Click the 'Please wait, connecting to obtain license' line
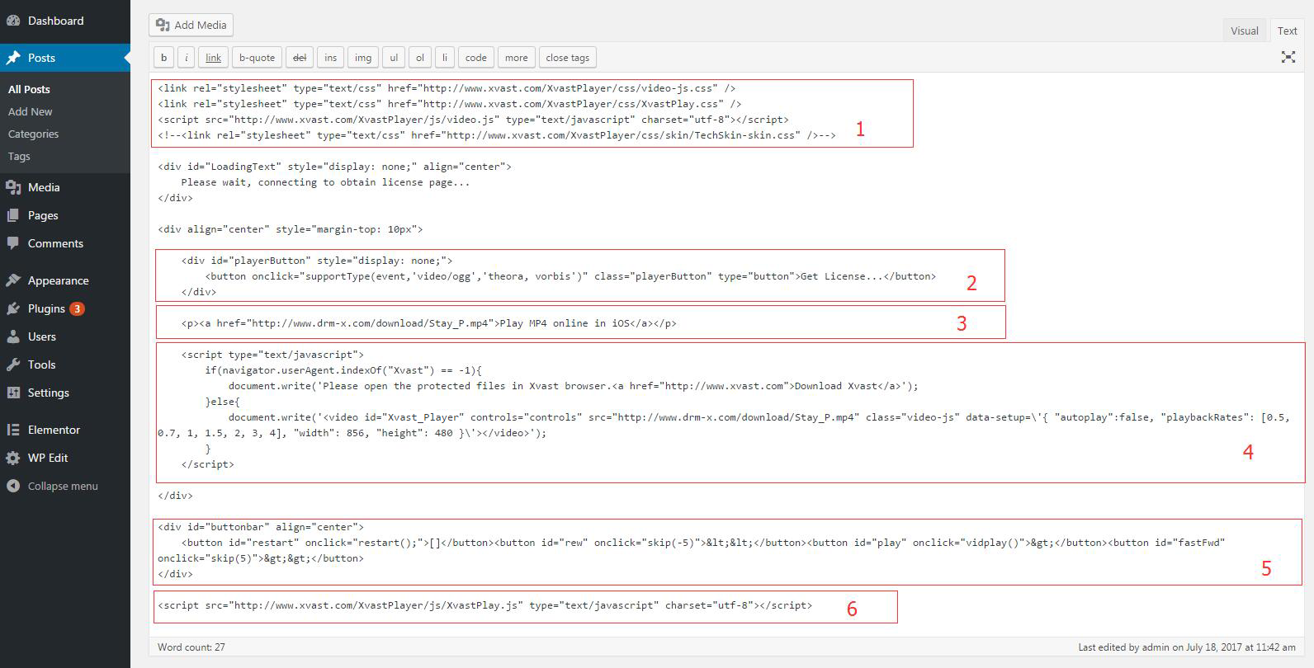 point(325,182)
